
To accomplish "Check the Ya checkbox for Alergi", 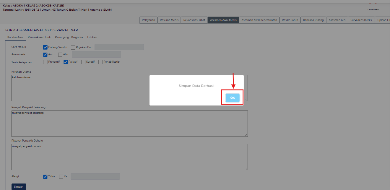I will tap(61, 177).
